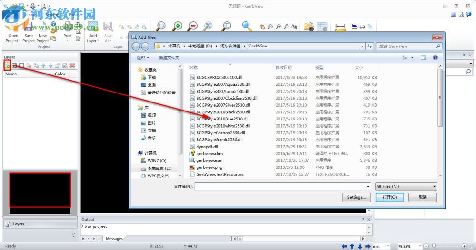Select file gerbview.exe
Screen dimensions: 476x250
click(209, 160)
